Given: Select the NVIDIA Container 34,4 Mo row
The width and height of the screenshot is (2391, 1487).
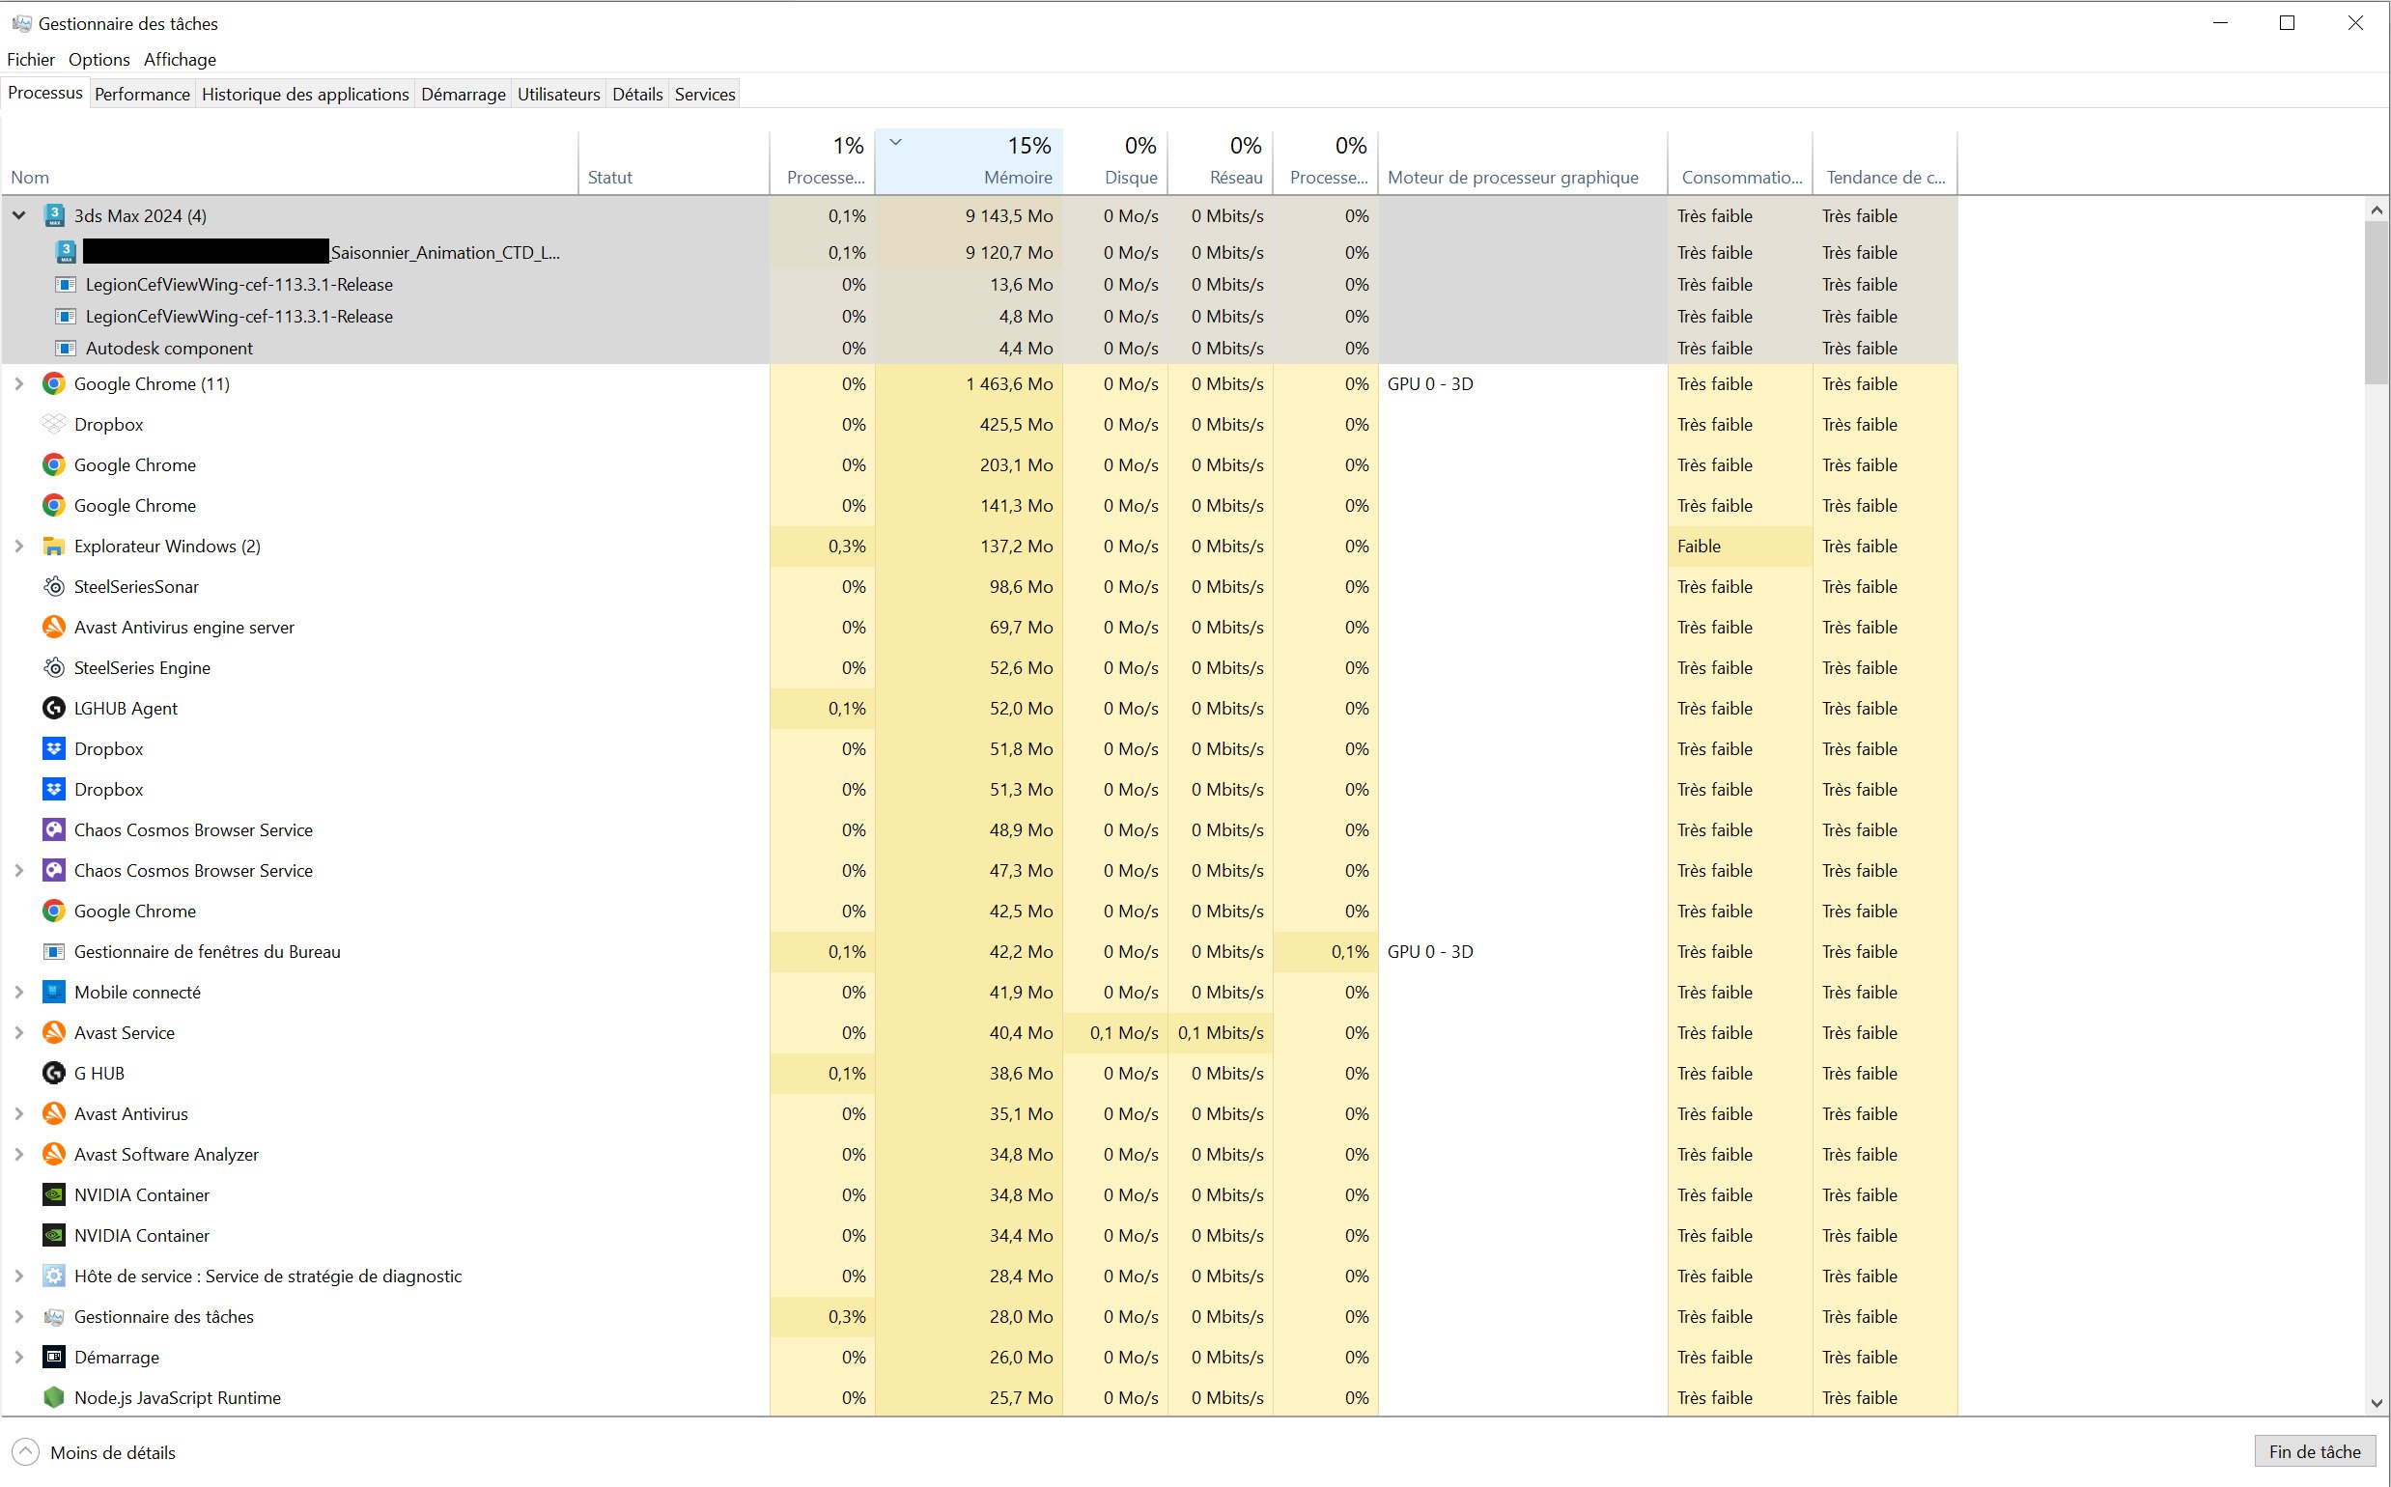Looking at the screenshot, I should point(978,1236).
